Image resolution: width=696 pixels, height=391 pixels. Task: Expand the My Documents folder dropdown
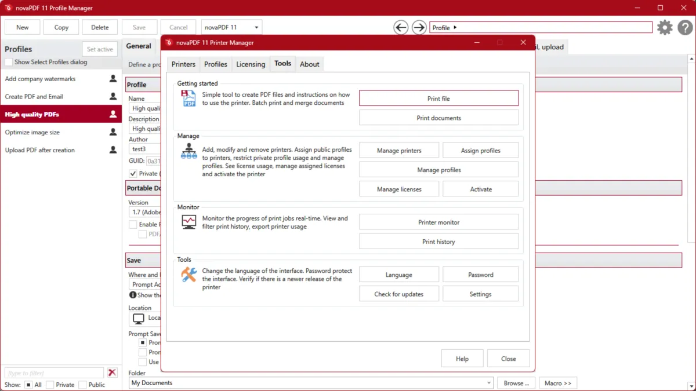489,383
